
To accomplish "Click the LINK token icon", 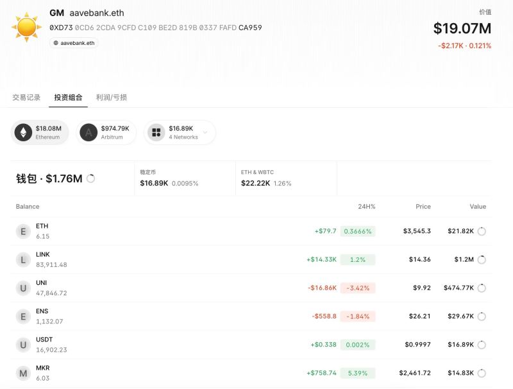I will 24,259.
